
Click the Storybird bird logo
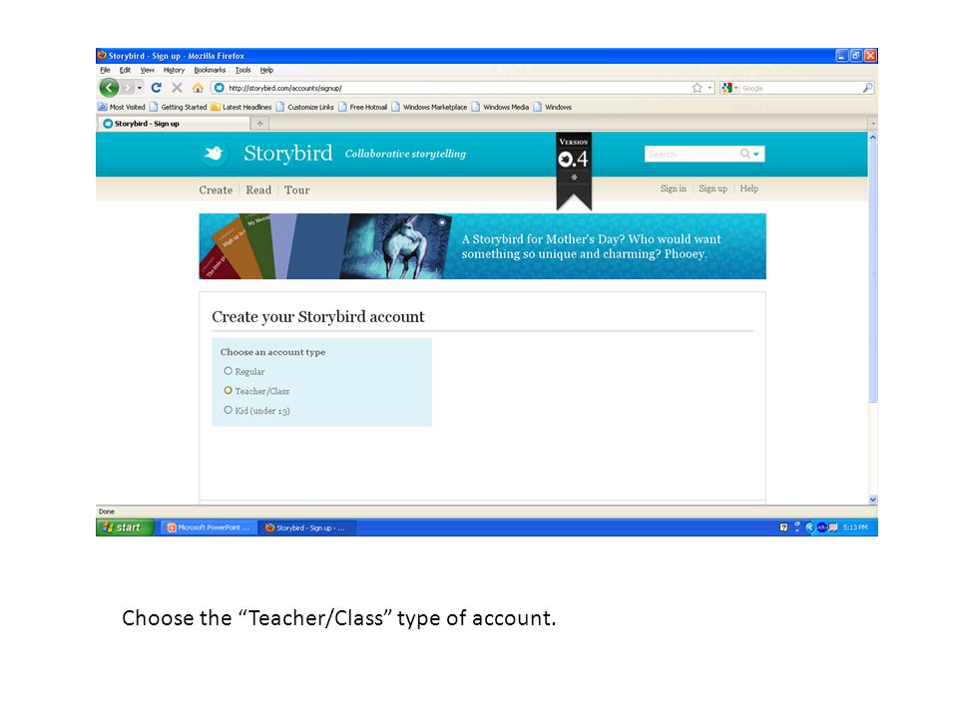tap(214, 154)
